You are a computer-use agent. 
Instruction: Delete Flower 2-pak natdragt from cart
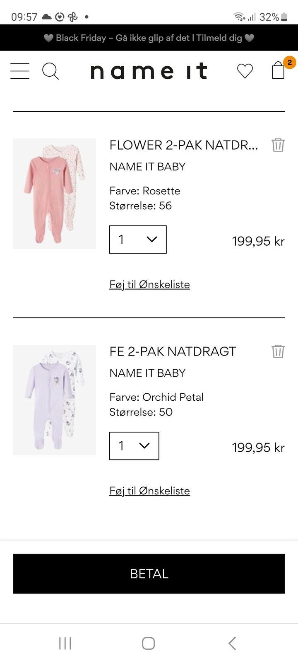point(278,145)
